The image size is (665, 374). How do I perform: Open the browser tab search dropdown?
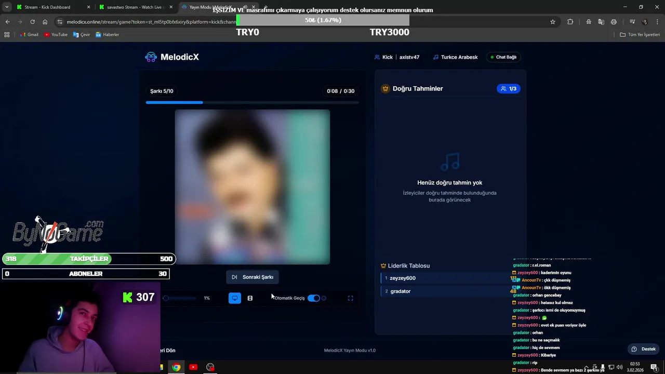(6, 7)
